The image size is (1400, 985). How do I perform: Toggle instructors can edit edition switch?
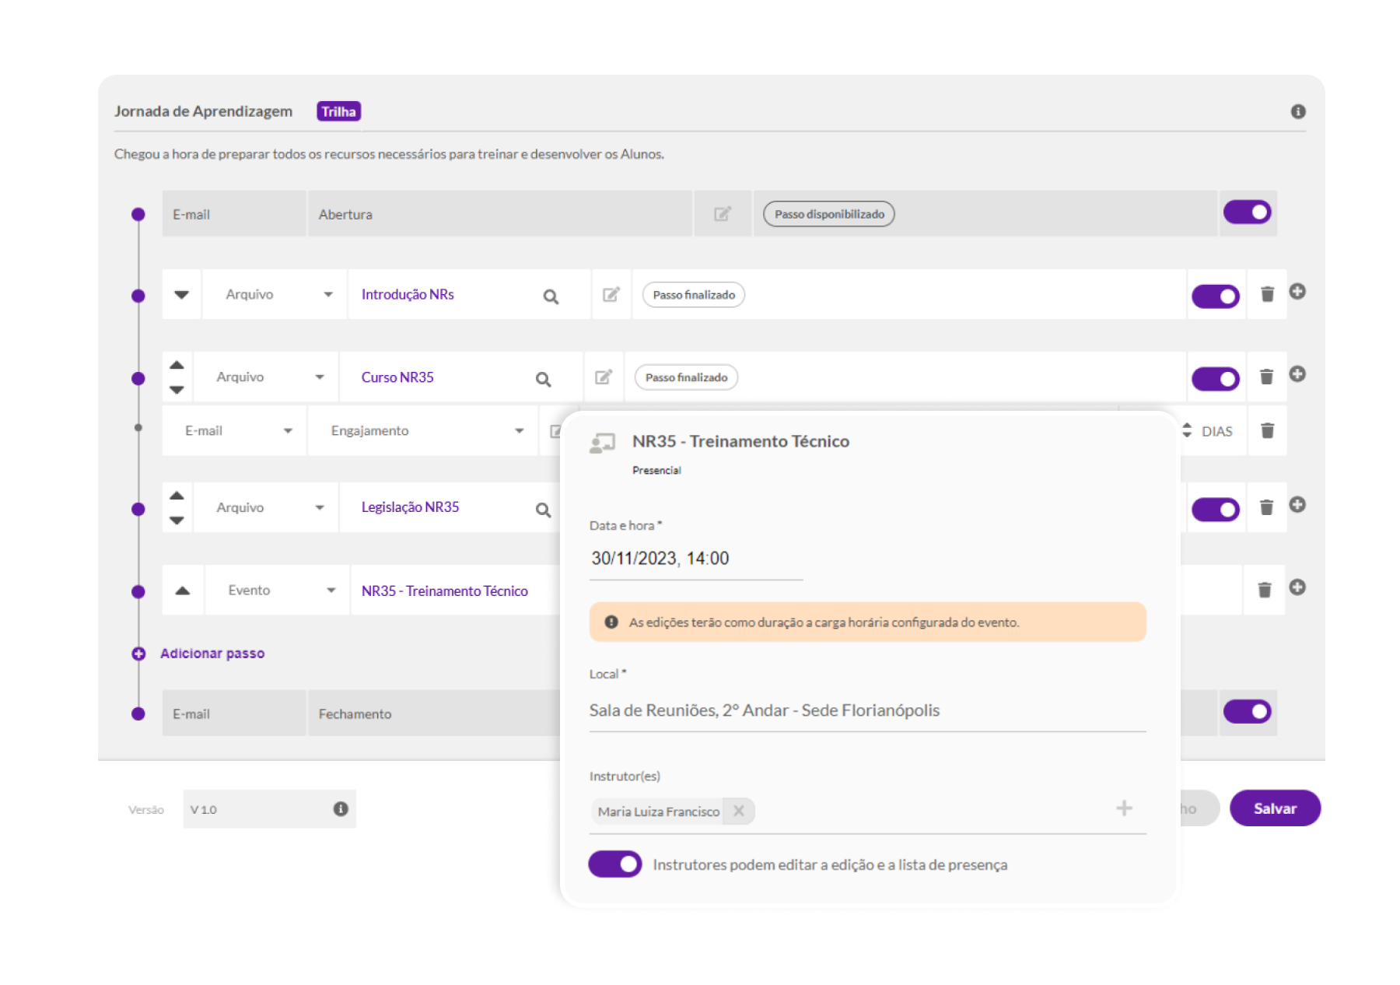click(614, 864)
